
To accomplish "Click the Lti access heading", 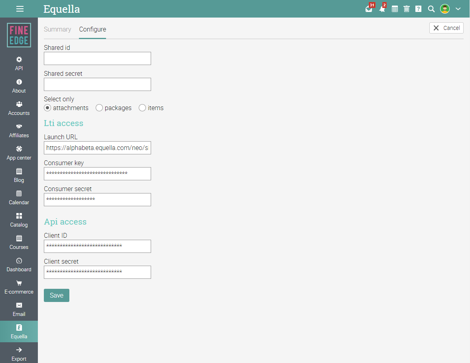I will point(63,123).
